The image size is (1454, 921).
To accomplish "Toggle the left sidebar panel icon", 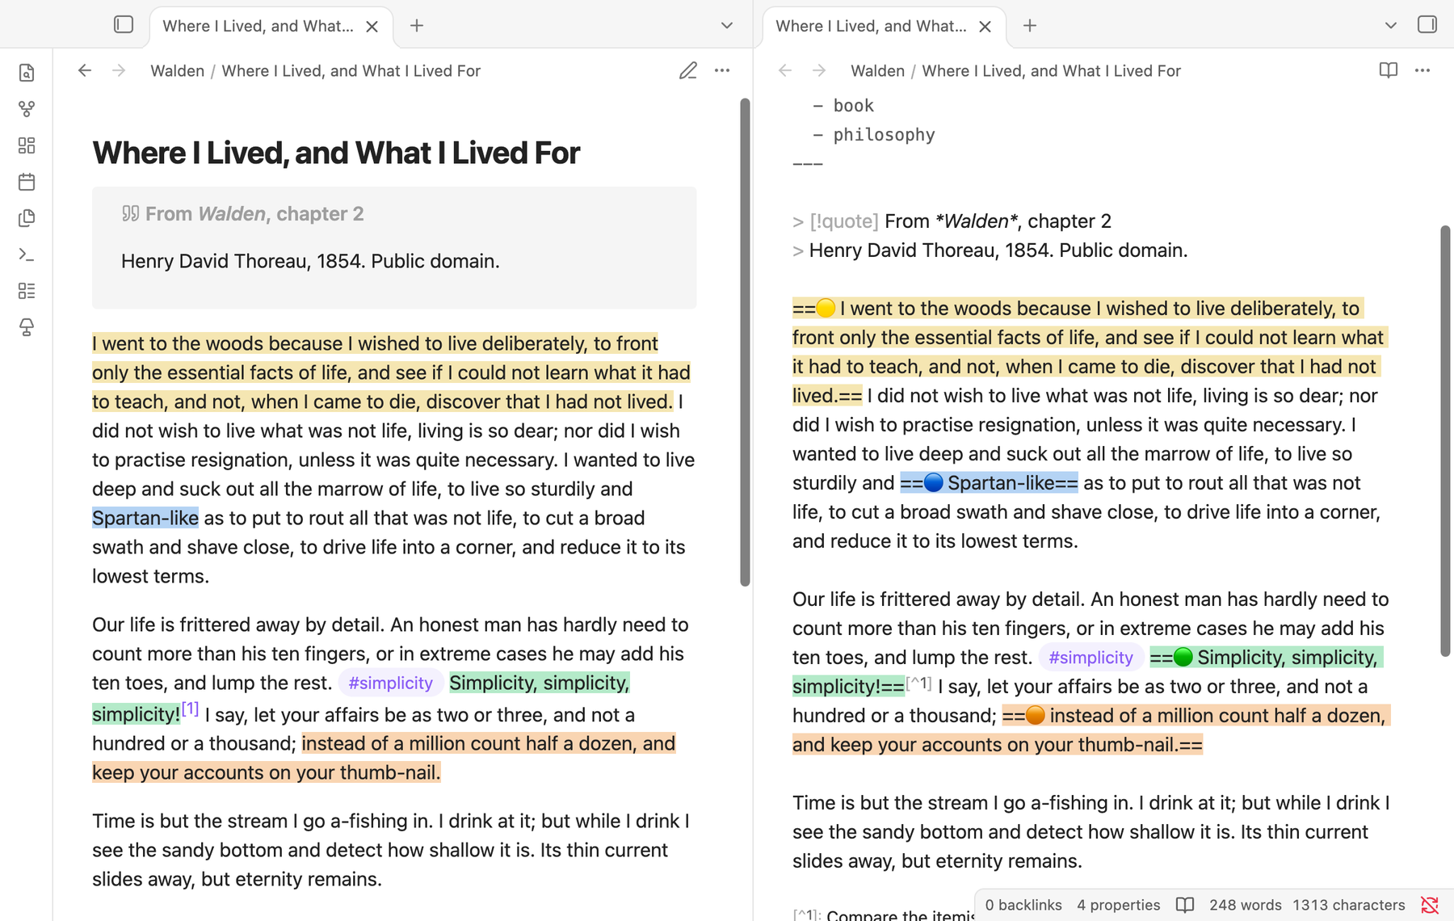I will pyautogui.click(x=124, y=25).
